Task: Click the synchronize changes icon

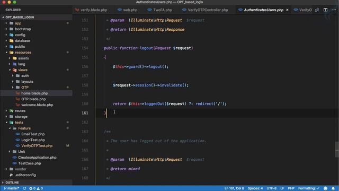Action: pos(25,188)
